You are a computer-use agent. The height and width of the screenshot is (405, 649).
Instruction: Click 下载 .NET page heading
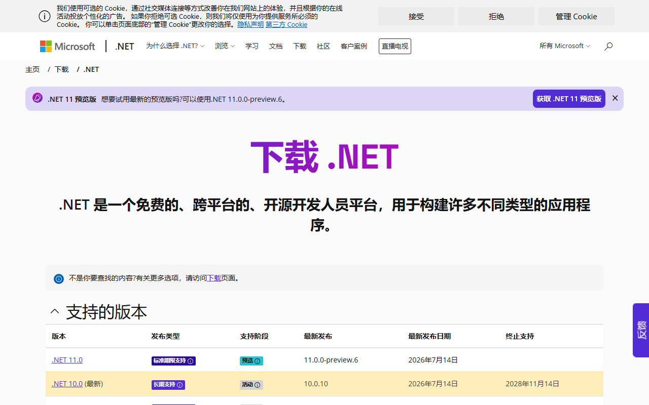click(x=324, y=157)
